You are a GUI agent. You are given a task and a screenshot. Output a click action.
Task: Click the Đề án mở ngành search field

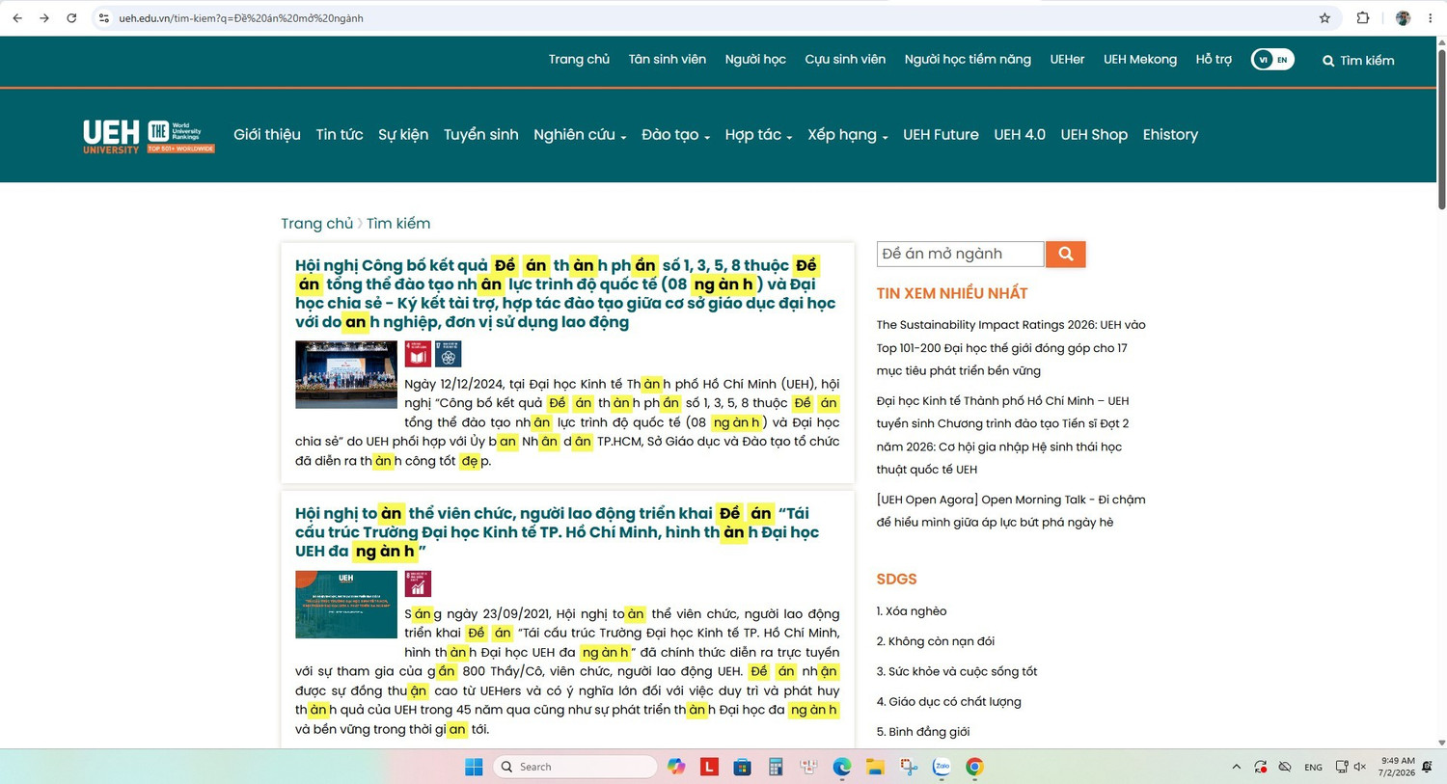[960, 254]
